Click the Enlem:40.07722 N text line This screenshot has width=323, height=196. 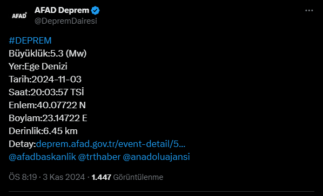click(x=47, y=105)
